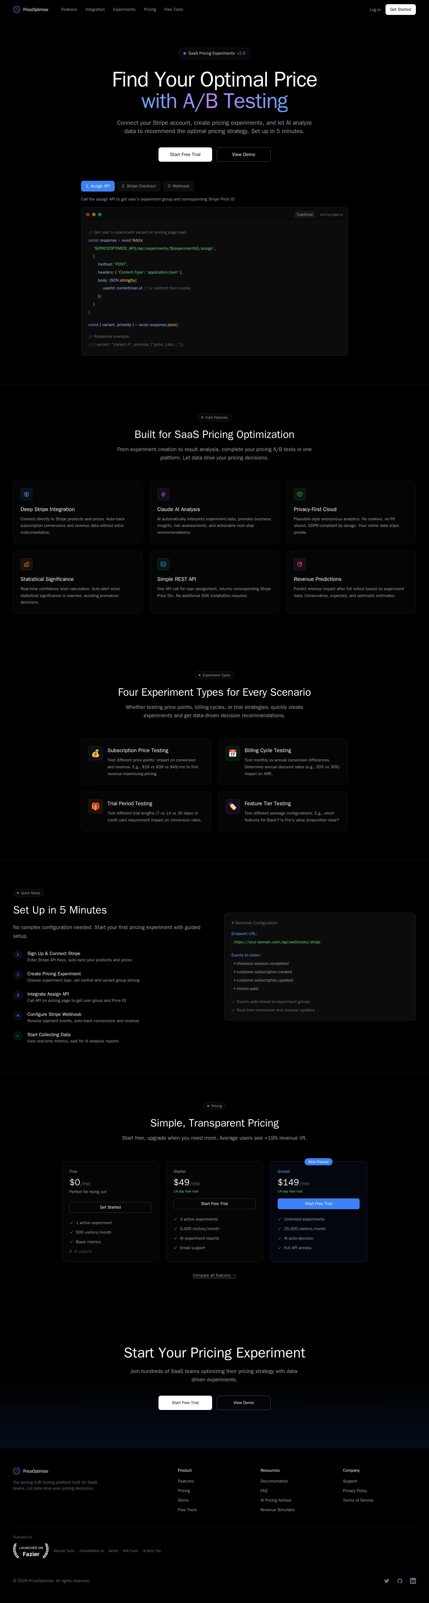Image resolution: width=429 pixels, height=1603 pixels.
Task: Open the GitHub icon in footer
Action: click(400, 1581)
